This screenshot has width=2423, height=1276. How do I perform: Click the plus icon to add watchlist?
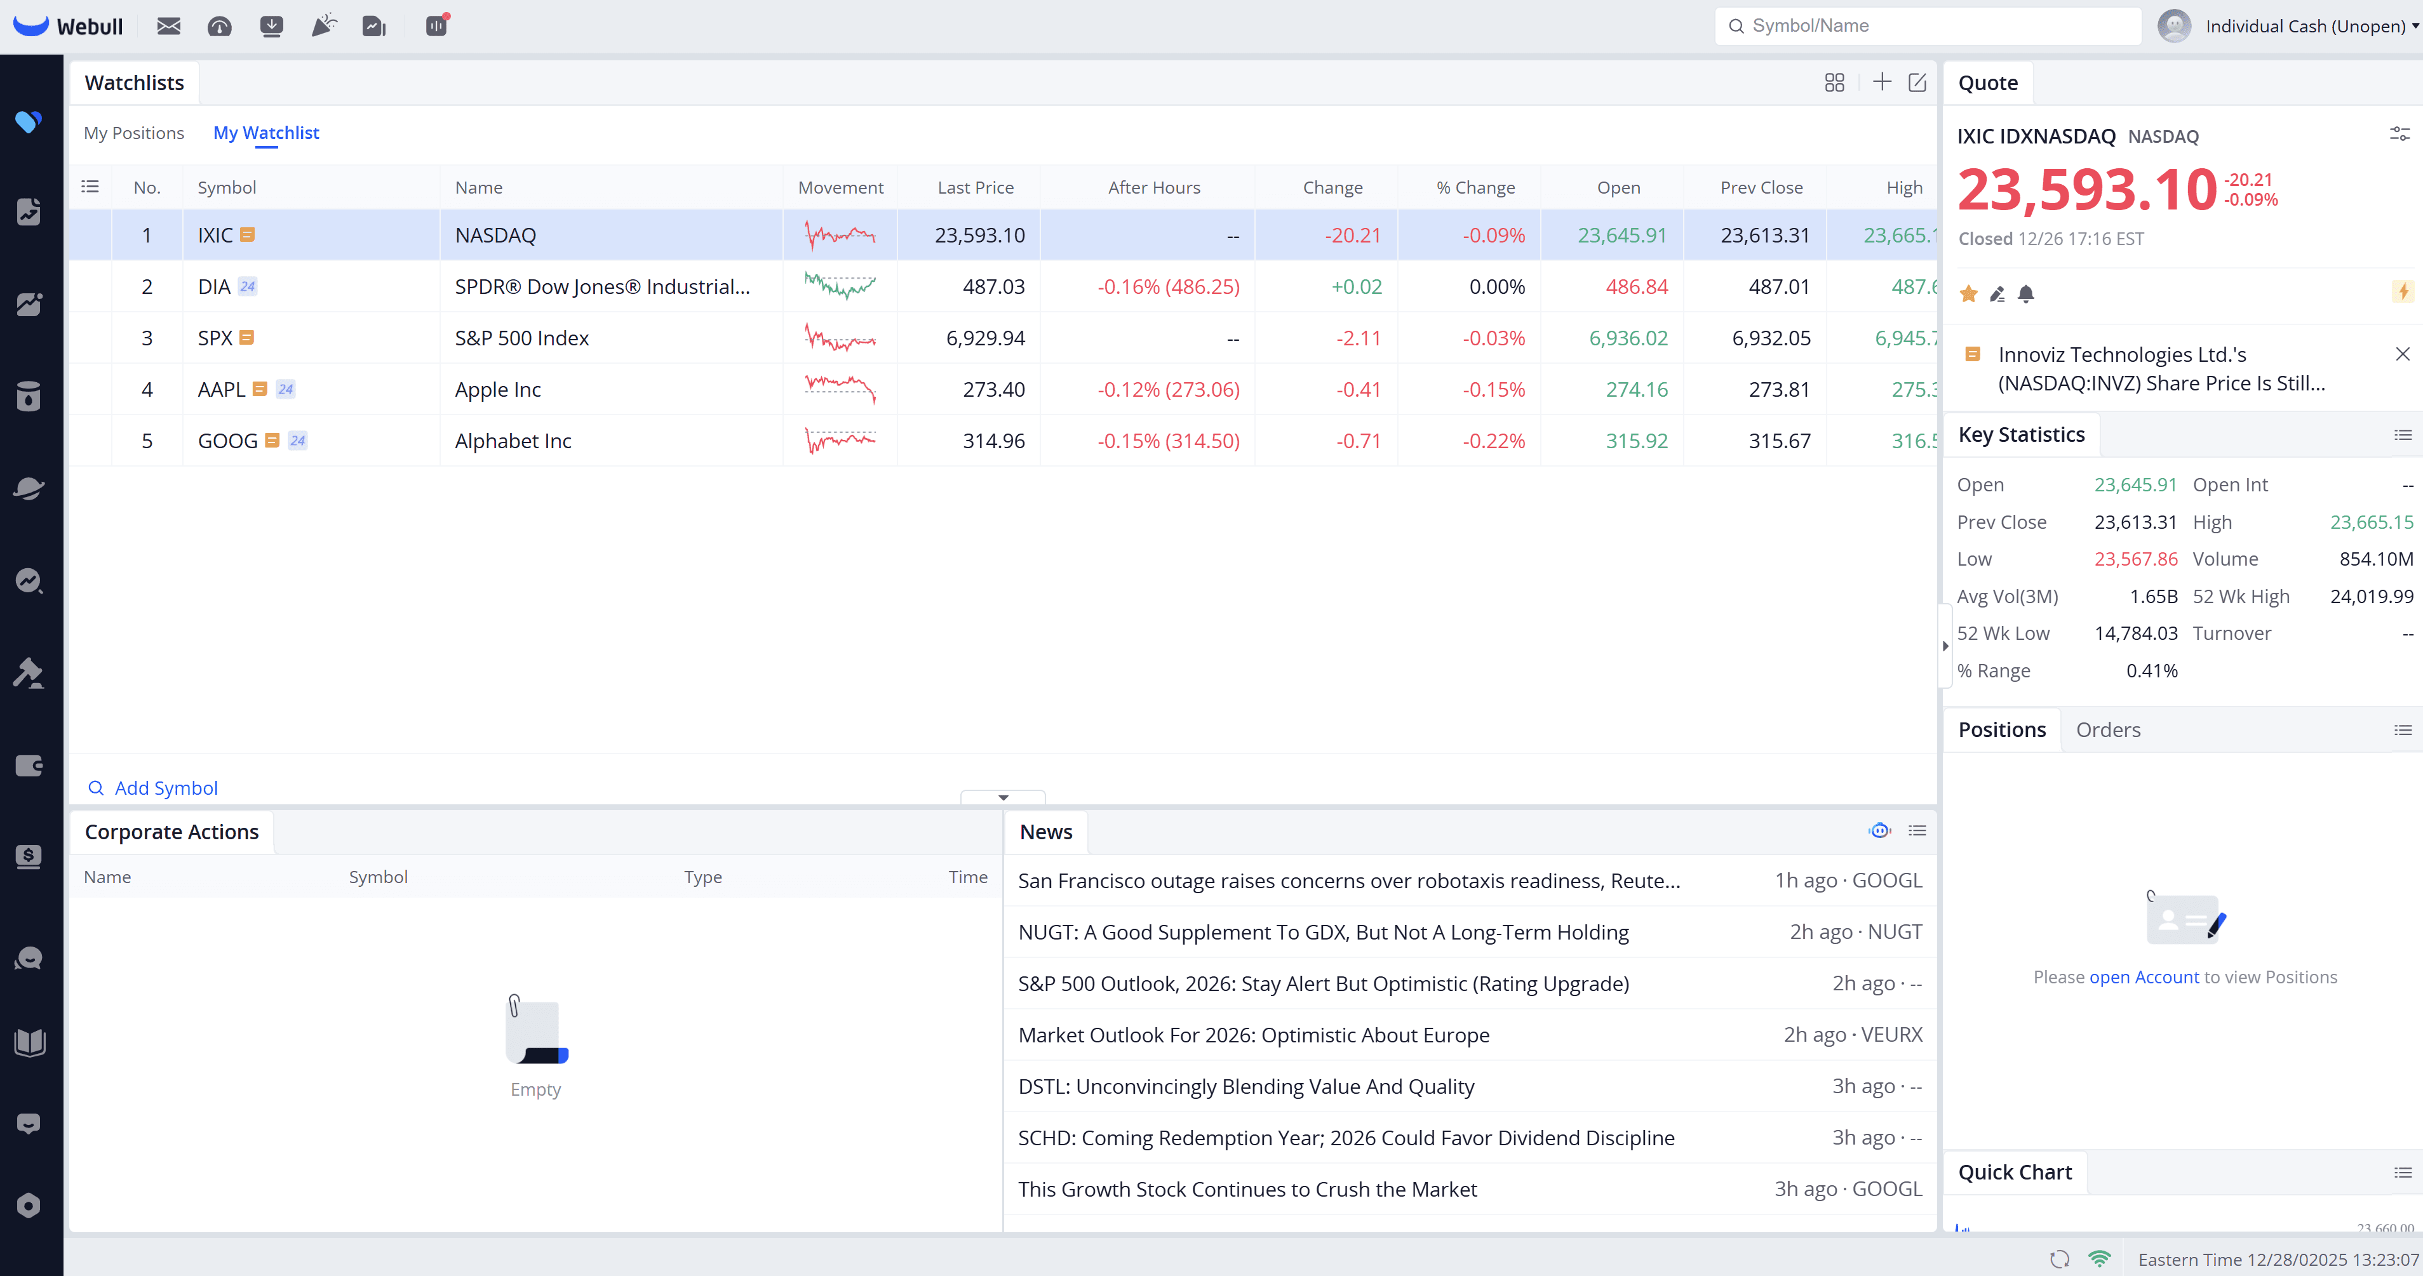coord(1881,83)
